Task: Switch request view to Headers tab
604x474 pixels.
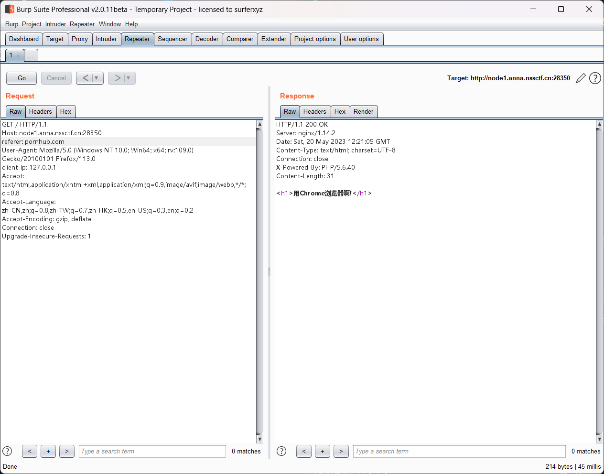Action: (x=40, y=112)
